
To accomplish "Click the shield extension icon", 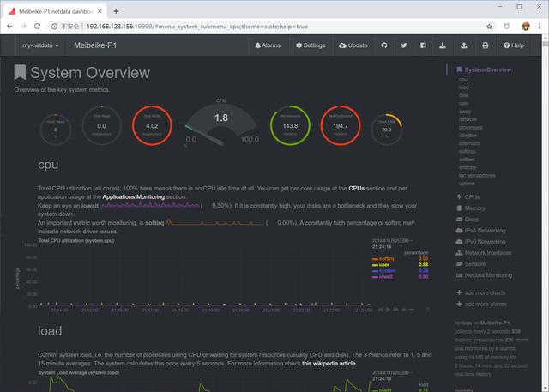I will pyautogui.click(x=507, y=27).
